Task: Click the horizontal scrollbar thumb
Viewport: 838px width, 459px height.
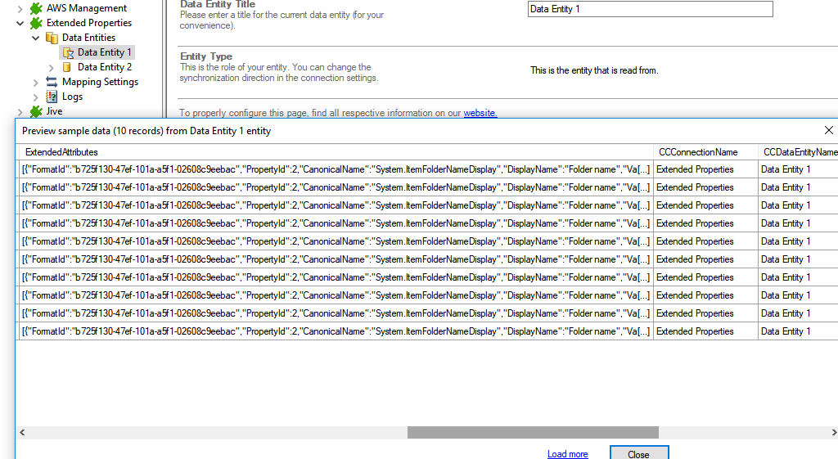Action: click(532, 432)
